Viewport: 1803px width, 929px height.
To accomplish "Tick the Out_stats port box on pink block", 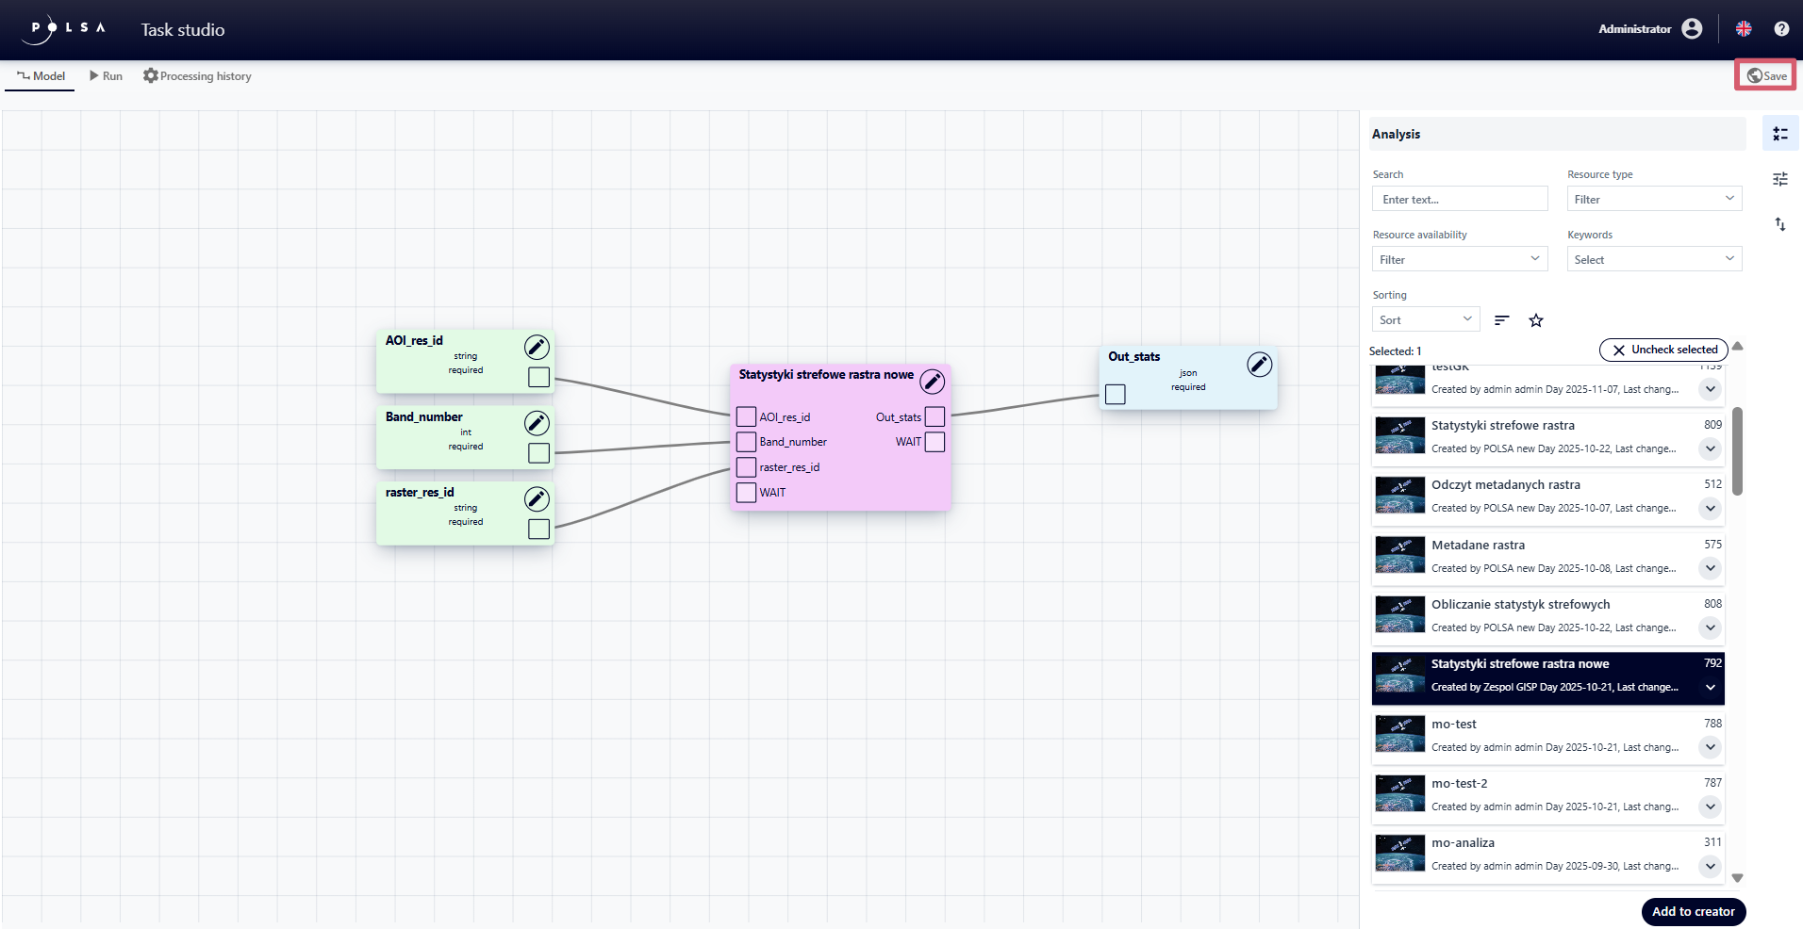I will (935, 416).
